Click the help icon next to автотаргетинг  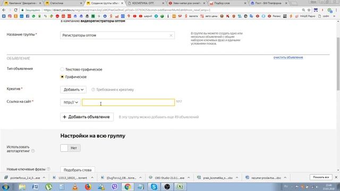(x=33, y=151)
